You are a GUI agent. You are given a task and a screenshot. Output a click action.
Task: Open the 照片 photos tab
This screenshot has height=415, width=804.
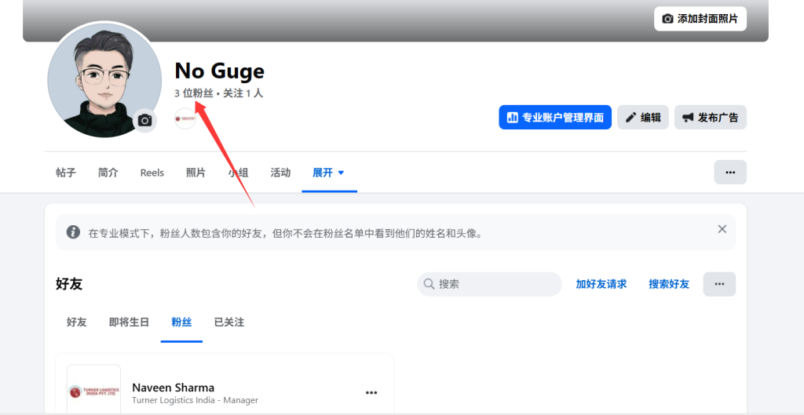coord(196,173)
